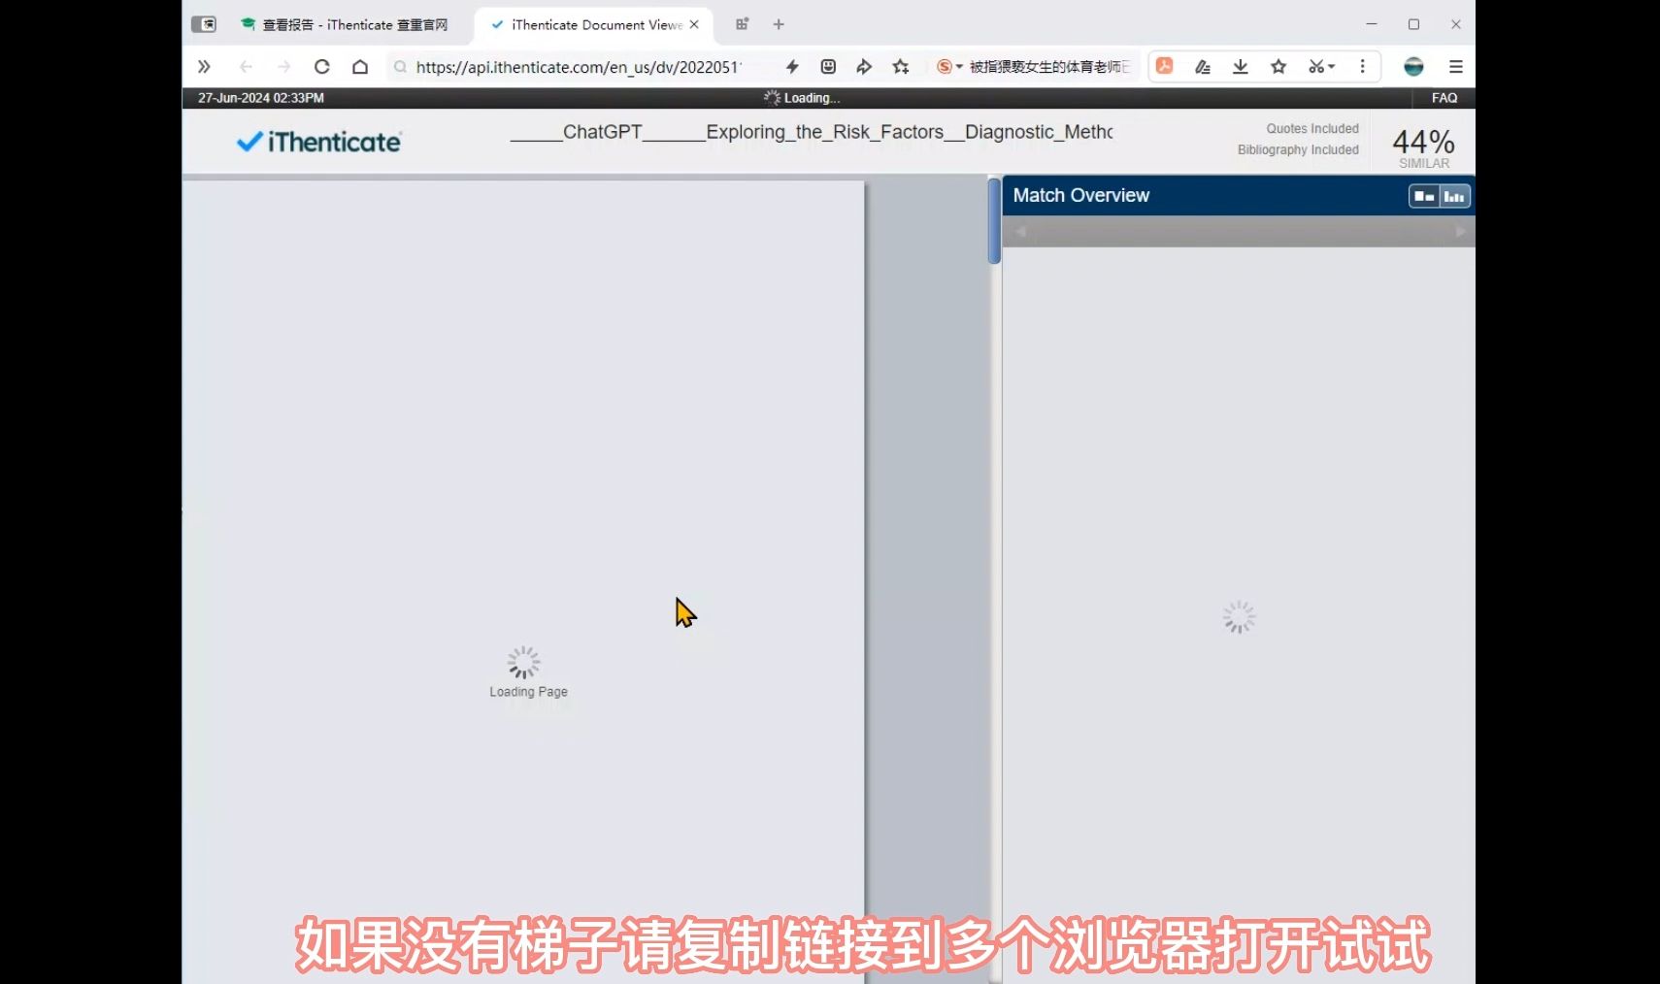Expand the double-chevron sidebar toggle

204,67
